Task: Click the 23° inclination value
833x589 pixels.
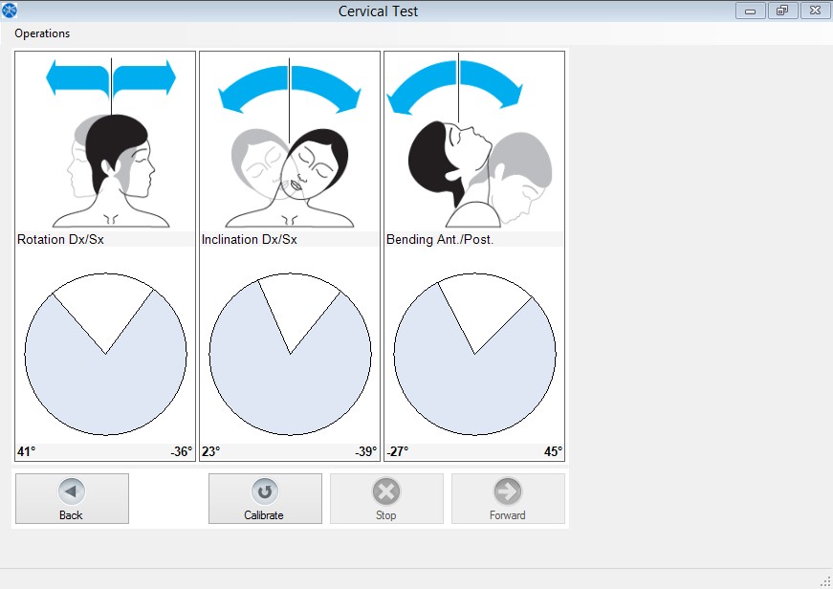Action: (x=211, y=452)
